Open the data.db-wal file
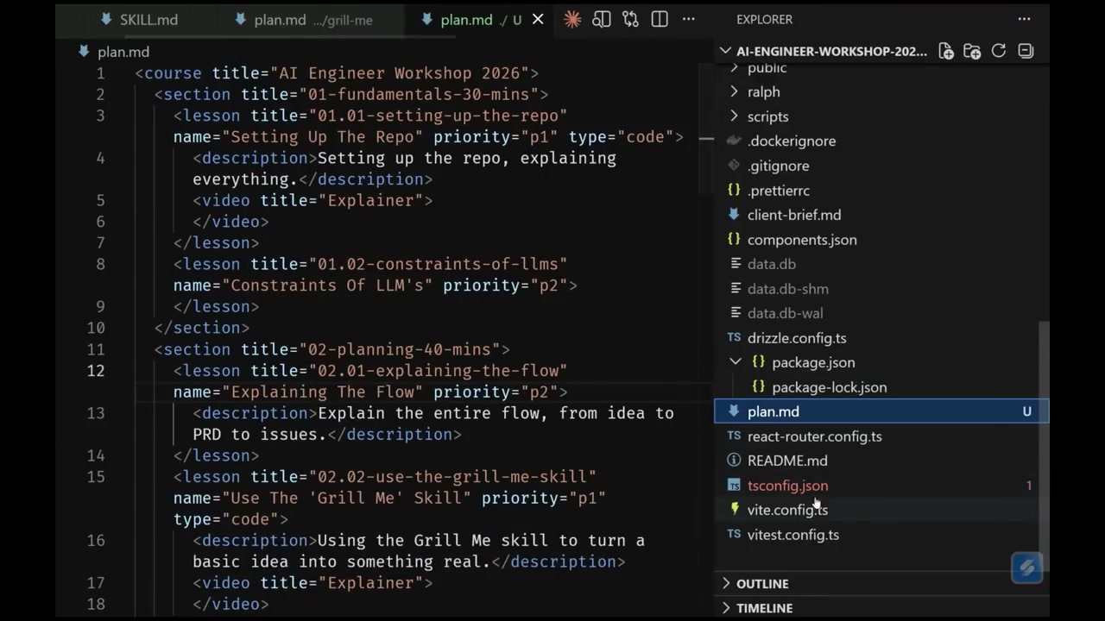The image size is (1105, 621). [785, 313]
